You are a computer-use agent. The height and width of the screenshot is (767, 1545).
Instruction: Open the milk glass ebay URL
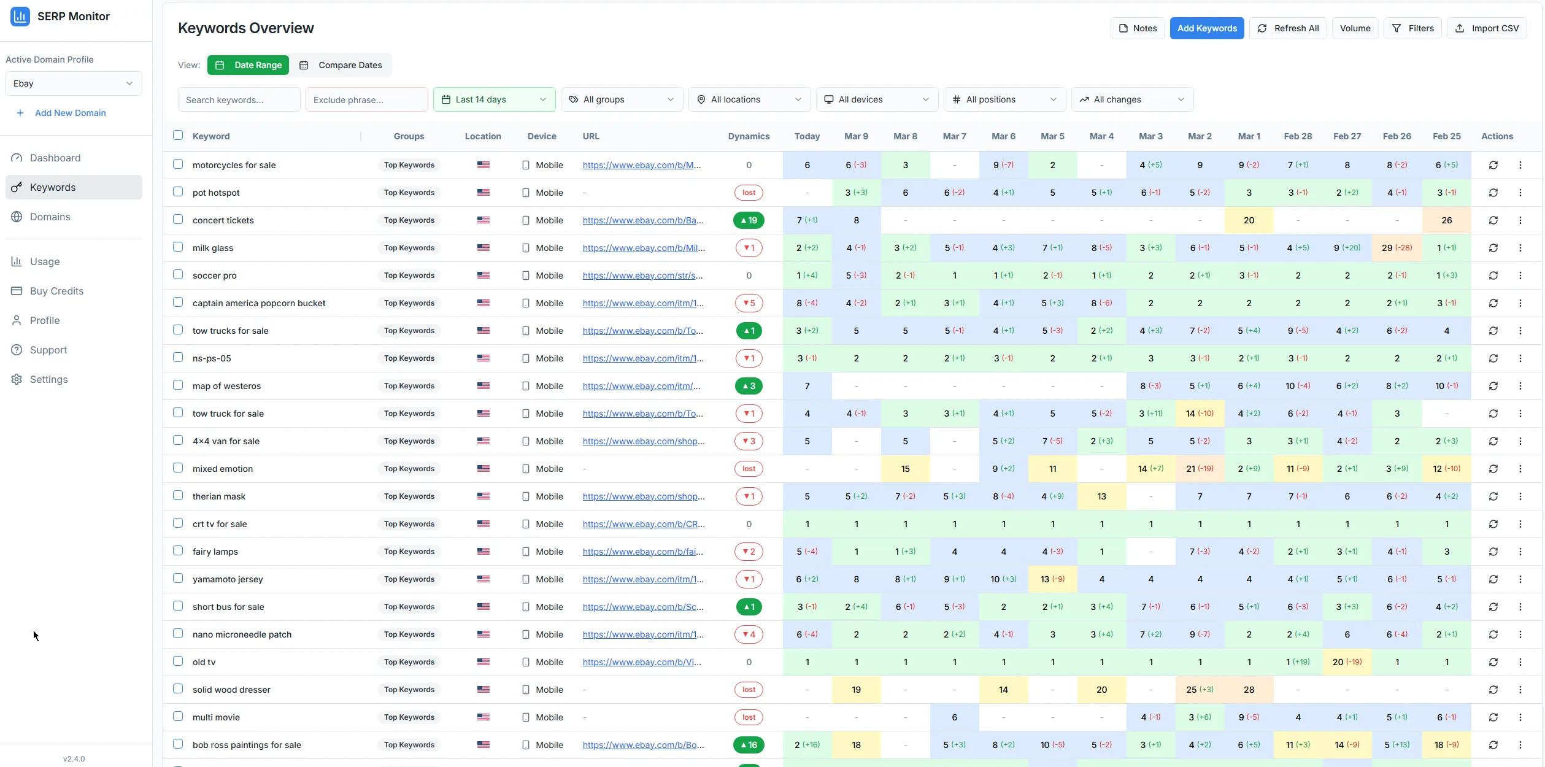(642, 248)
